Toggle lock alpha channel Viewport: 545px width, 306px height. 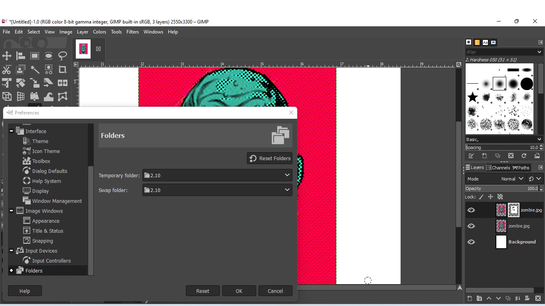pos(500,197)
